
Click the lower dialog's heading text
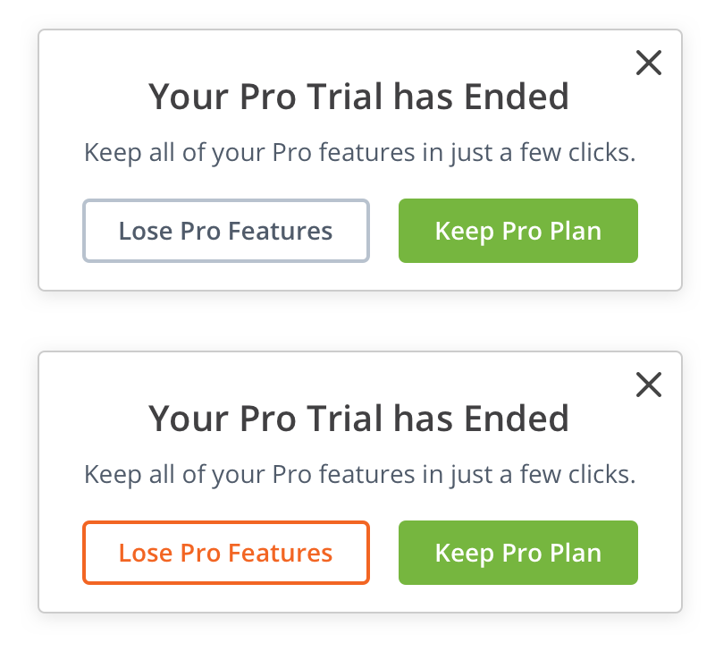(x=360, y=419)
